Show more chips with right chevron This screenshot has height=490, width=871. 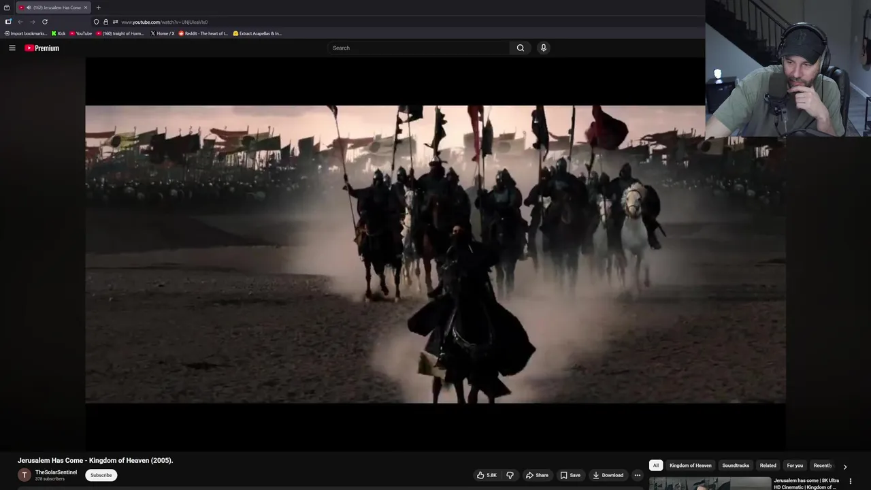845,467
